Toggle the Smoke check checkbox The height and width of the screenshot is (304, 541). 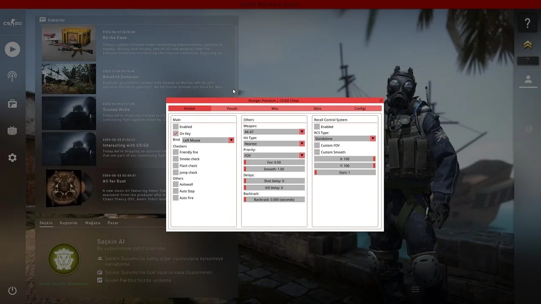tap(176, 159)
